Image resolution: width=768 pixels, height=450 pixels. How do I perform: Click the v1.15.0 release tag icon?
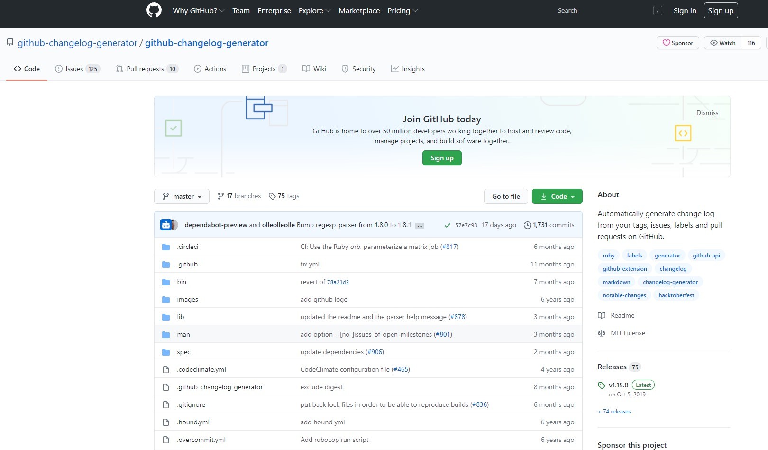pyautogui.click(x=602, y=386)
